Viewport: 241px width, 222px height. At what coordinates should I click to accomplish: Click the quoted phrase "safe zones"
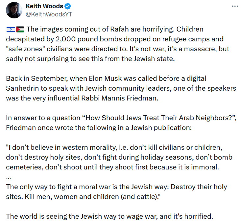point(25,49)
